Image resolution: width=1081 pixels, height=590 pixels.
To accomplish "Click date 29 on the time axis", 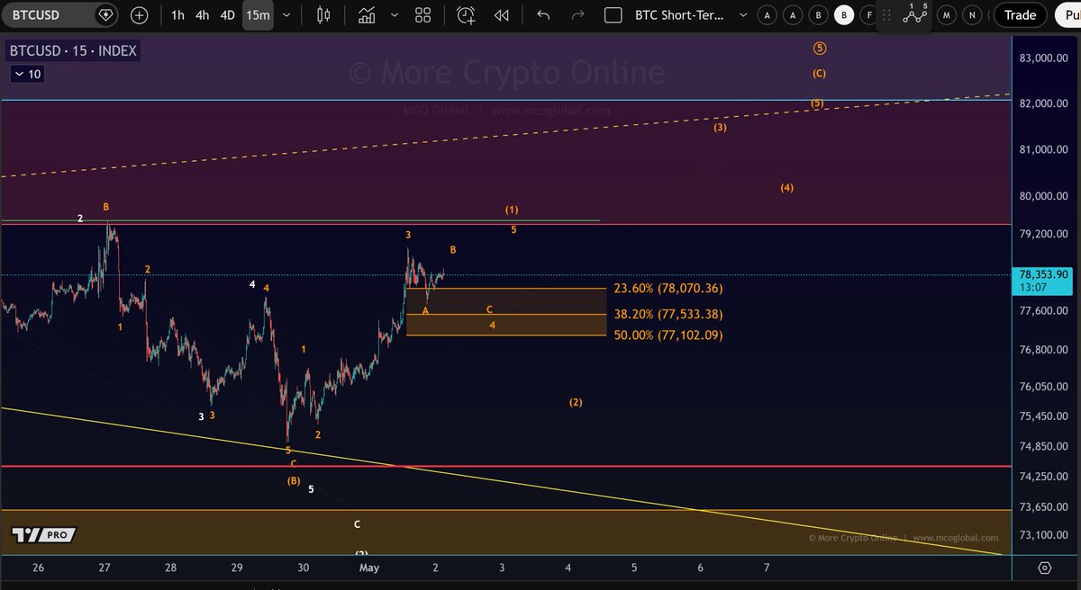I will tap(237, 568).
